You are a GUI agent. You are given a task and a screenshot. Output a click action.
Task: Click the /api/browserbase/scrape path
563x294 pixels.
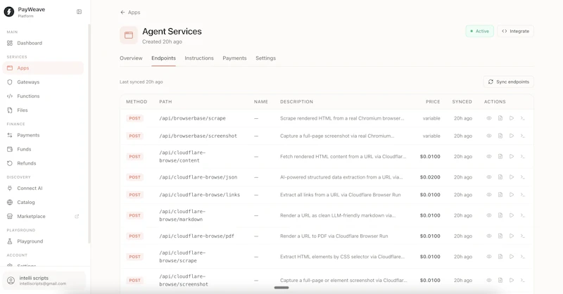tap(192, 118)
